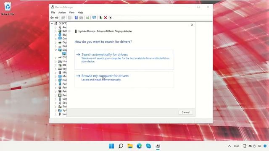Select the DESKTOP computer root icon in tree

(56, 23)
